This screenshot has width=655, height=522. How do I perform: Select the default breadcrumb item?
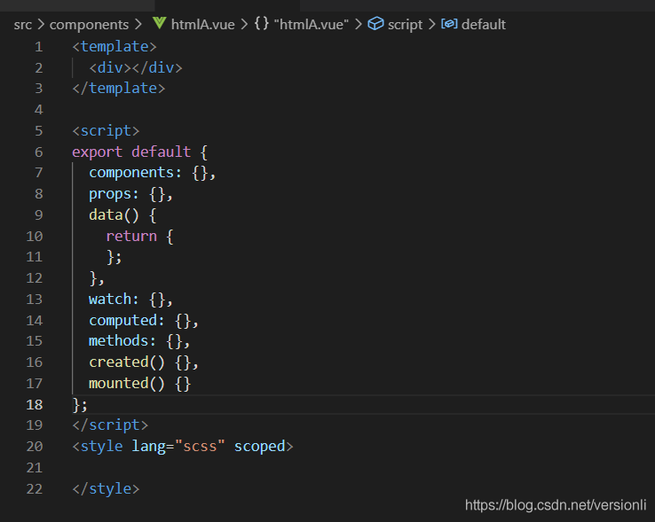[x=484, y=25]
